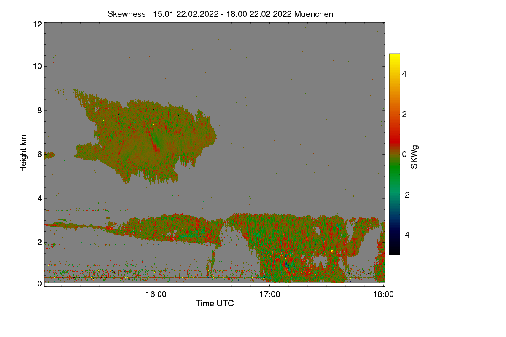
Task: Pick the black bottom of the colorbar
Action: (x=394, y=250)
